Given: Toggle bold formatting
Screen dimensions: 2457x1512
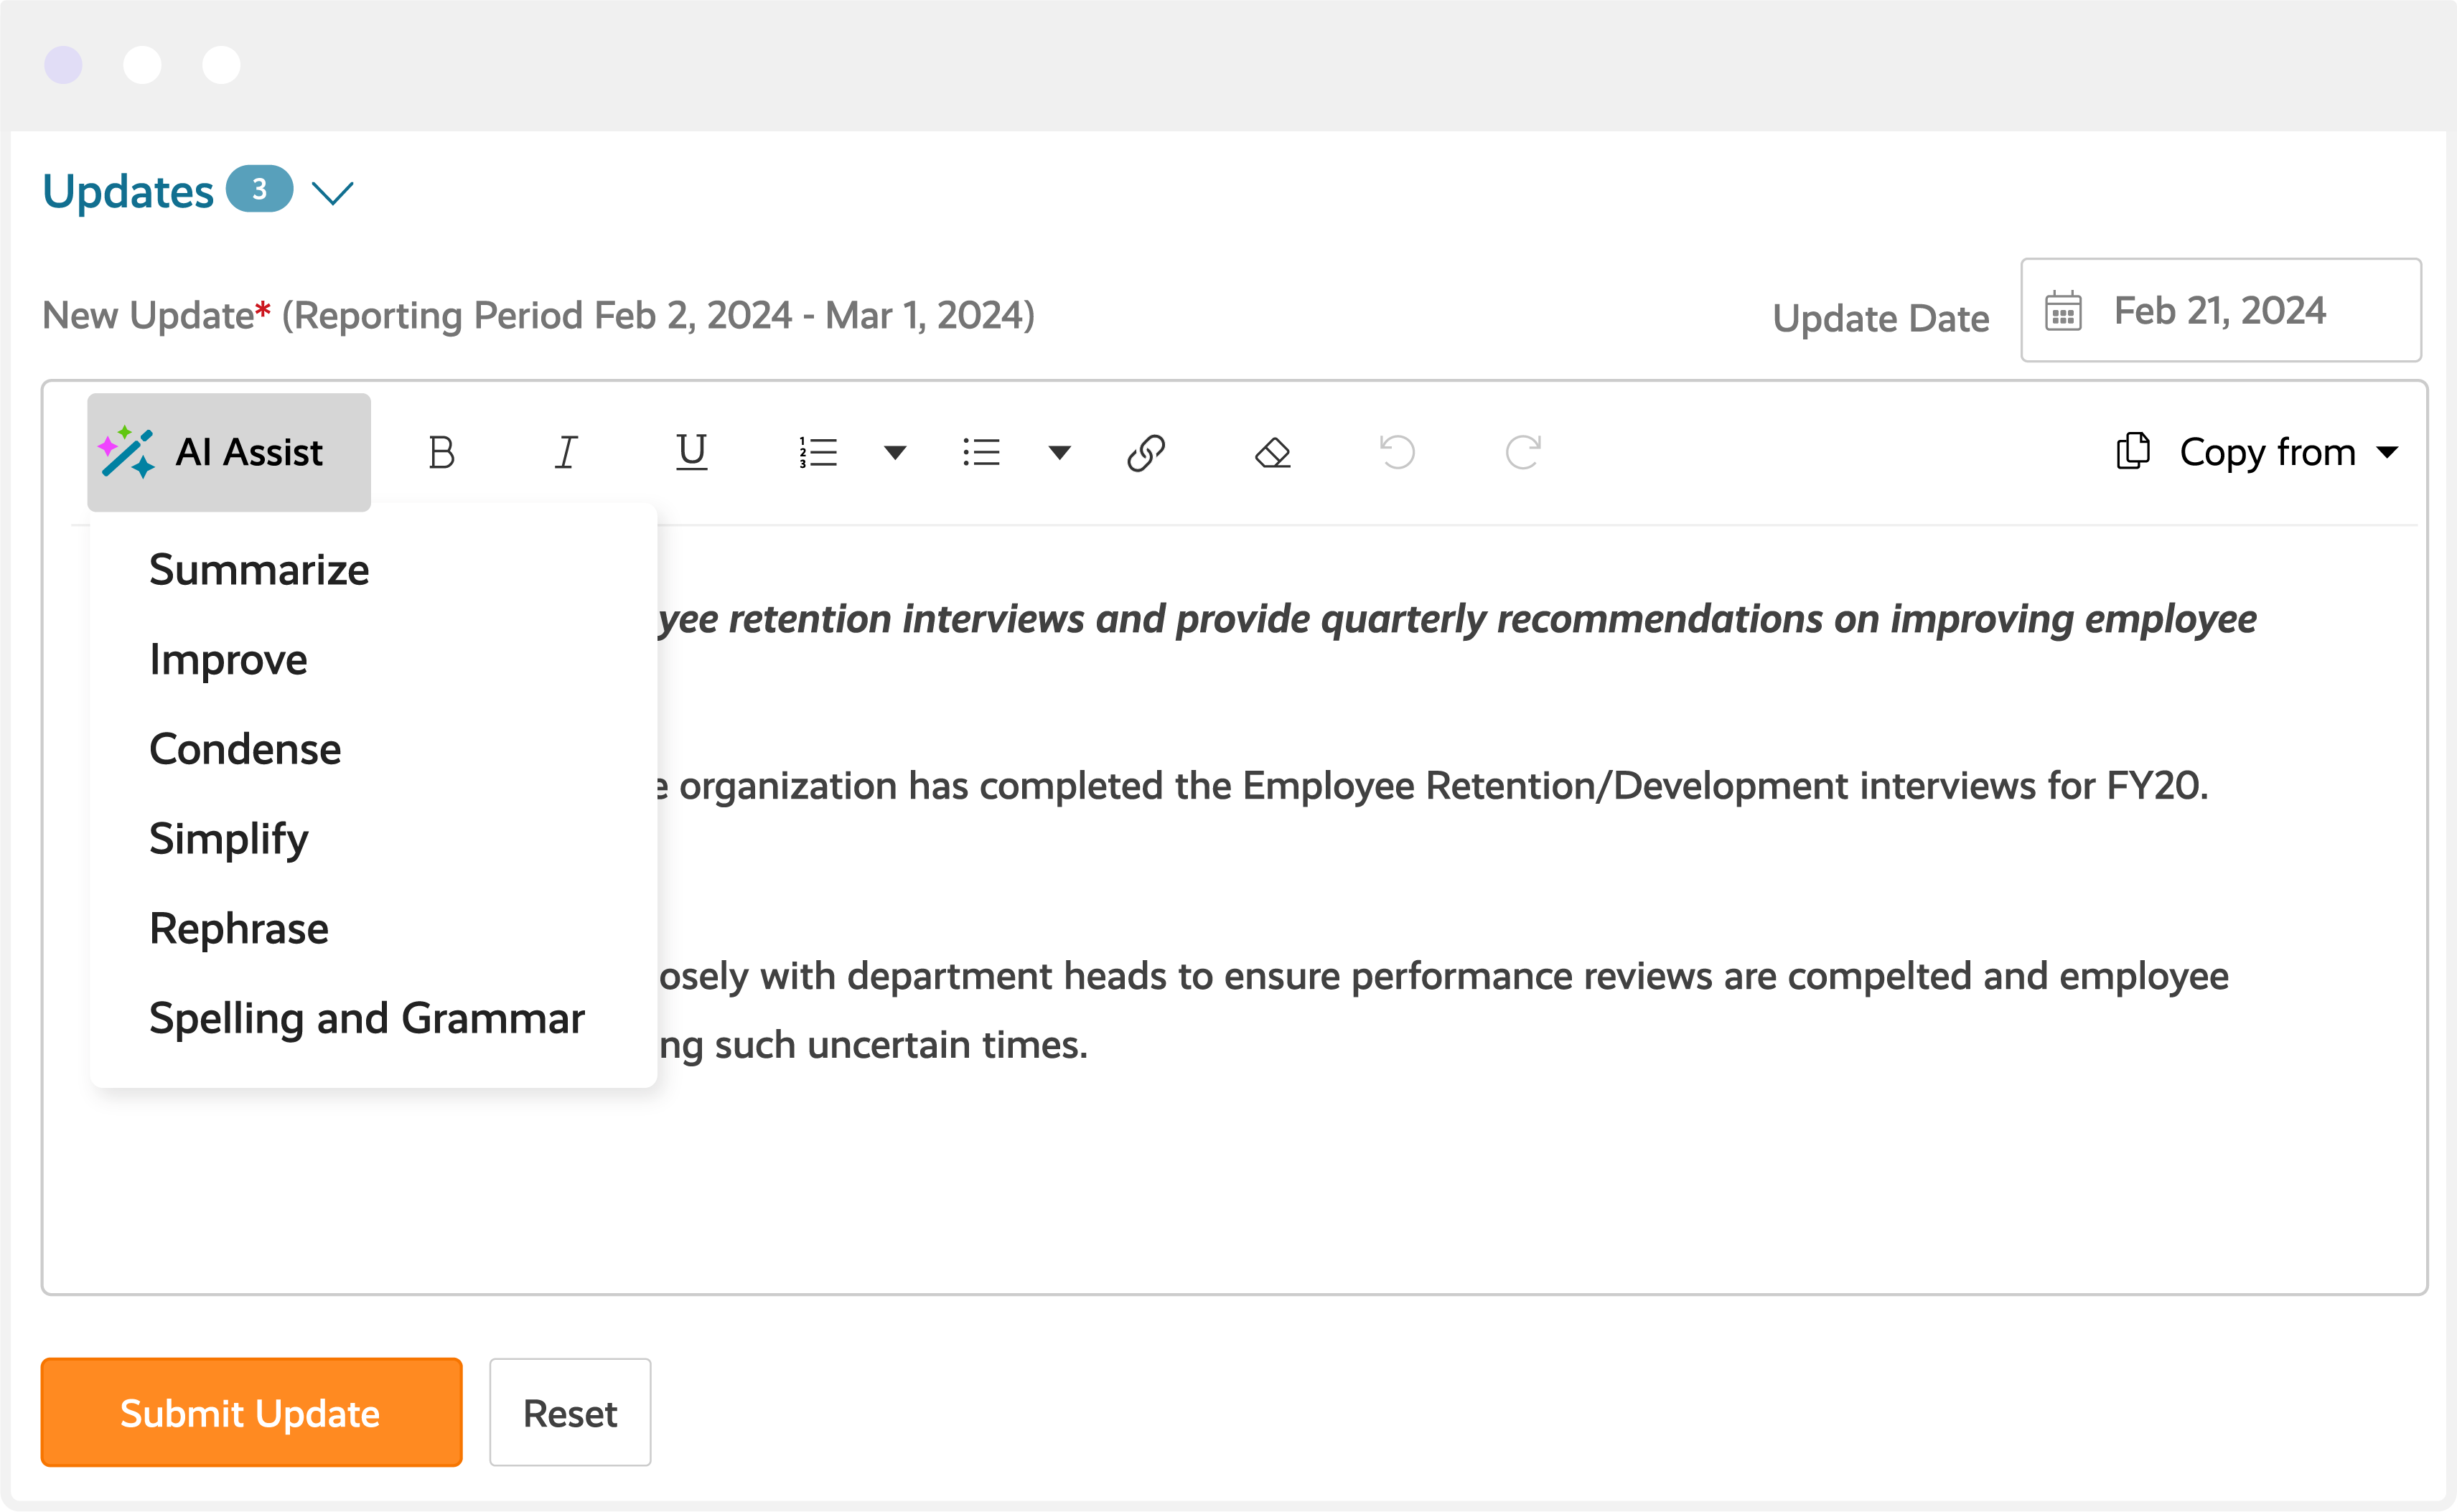Looking at the screenshot, I should [x=441, y=452].
